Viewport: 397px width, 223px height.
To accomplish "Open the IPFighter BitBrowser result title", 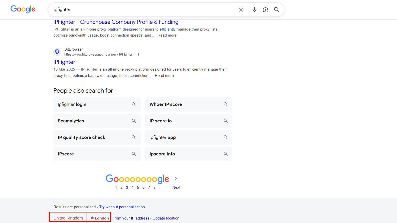I will (x=64, y=62).
